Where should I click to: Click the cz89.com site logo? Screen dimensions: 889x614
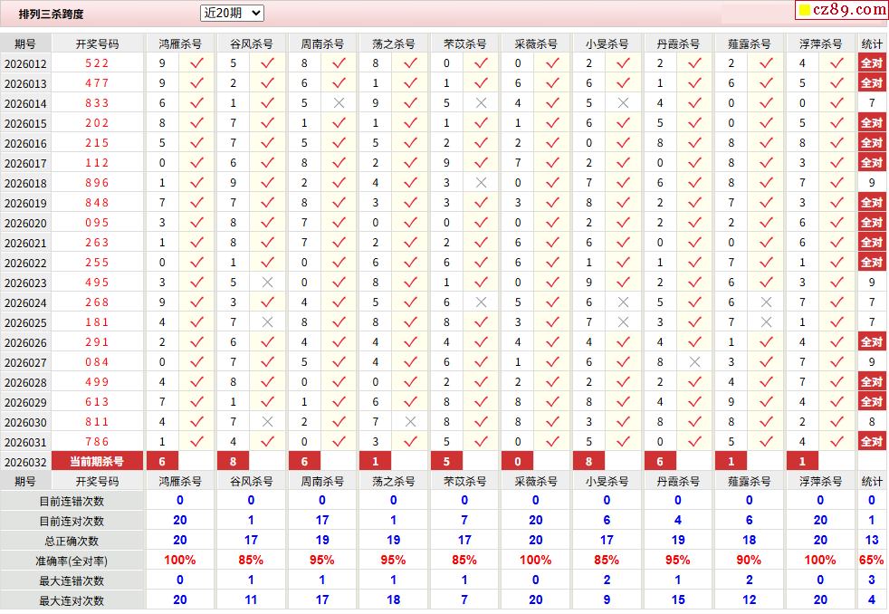[842, 10]
